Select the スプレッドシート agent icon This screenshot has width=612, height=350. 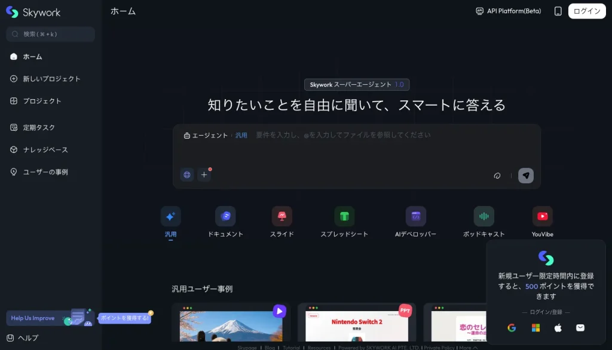click(x=344, y=216)
